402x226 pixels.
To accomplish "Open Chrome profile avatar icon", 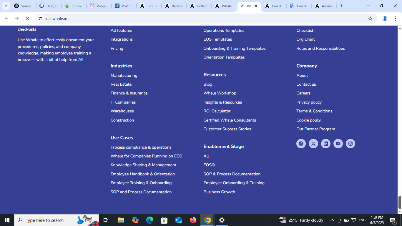I will point(385,19).
